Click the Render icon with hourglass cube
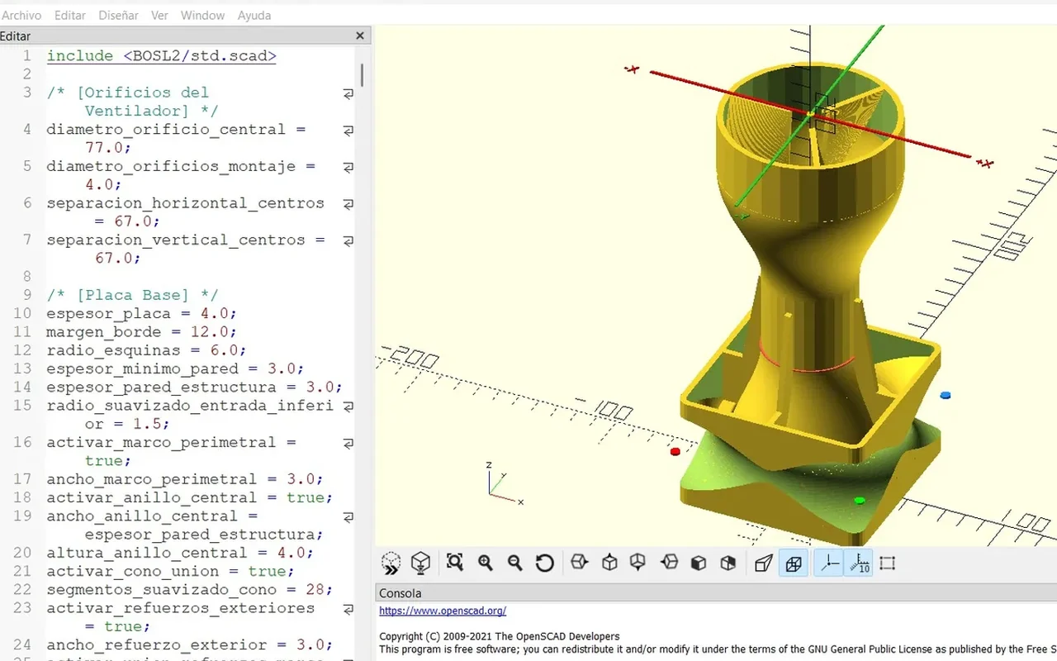 coord(421,564)
